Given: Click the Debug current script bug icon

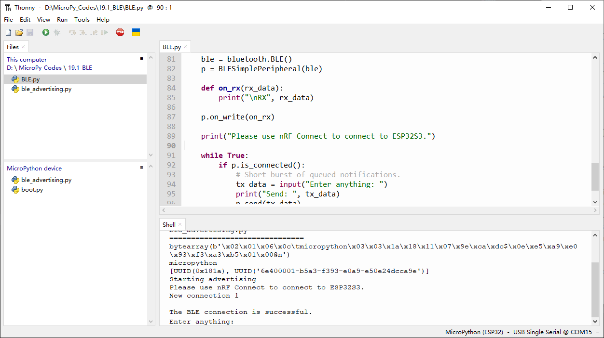Looking at the screenshot, I should pyautogui.click(x=56, y=32).
